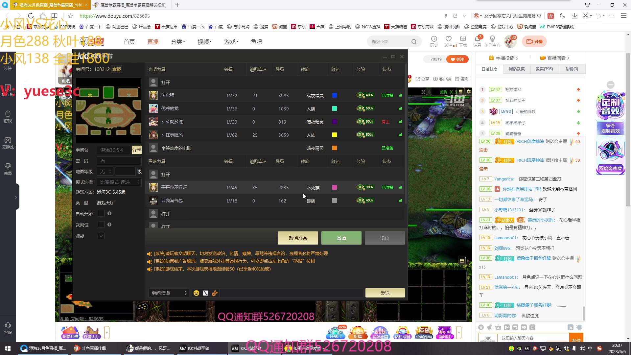The image size is (631, 355).
Task: Open the user avatar with 30 badge
Action: 510,42
